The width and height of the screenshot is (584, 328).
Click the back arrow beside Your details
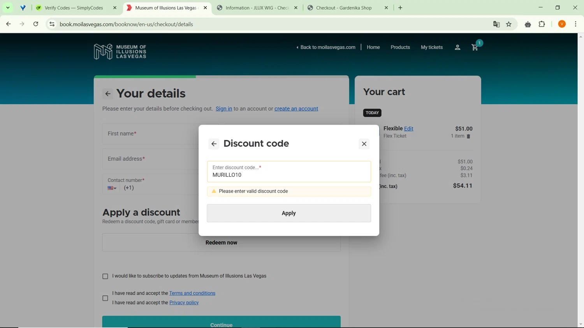pyautogui.click(x=108, y=94)
